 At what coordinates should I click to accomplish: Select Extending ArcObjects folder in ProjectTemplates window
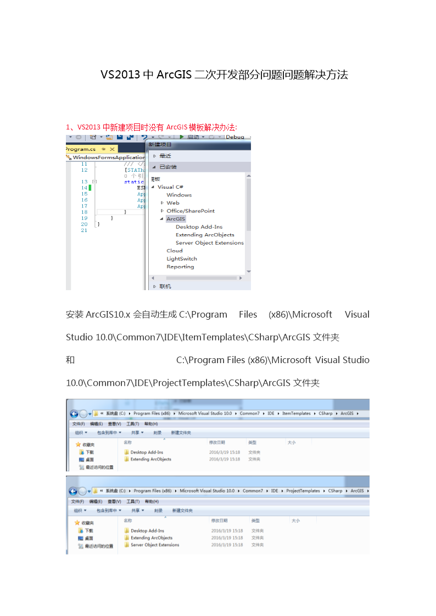(x=149, y=538)
